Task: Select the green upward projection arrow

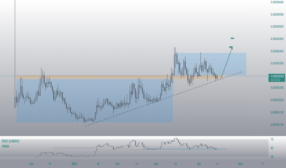Action: pos(227,63)
